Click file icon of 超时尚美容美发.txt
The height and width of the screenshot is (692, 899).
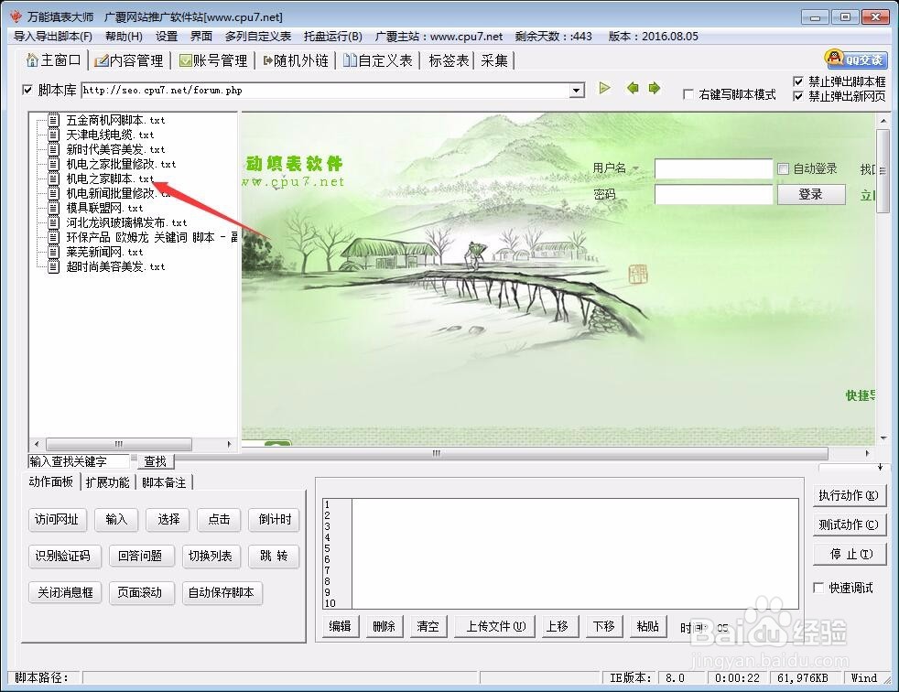pos(53,266)
